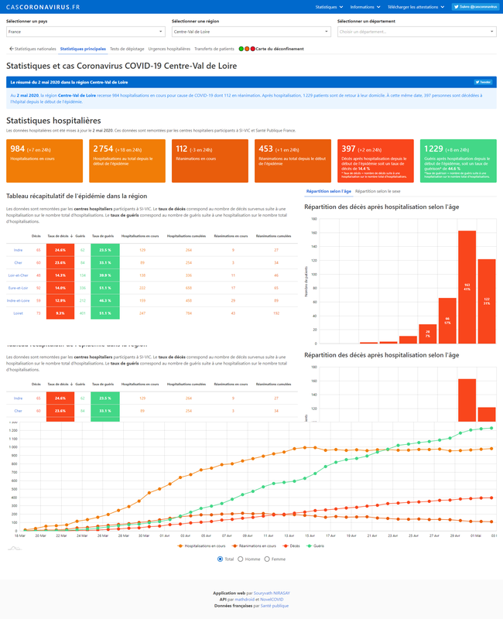
Task: Click the red circle of Carte du déconfinement
Action: click(253, 49)
